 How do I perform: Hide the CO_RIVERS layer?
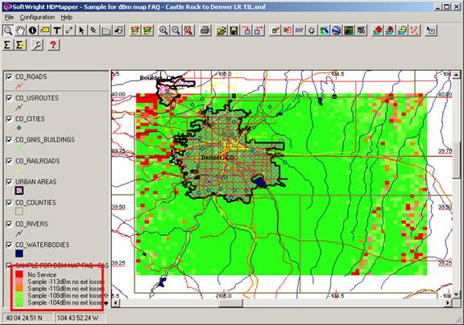(x=9, y=224)
